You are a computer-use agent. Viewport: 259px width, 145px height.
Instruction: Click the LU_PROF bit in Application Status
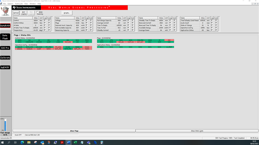pyautogui.click(x=169, y=47)
